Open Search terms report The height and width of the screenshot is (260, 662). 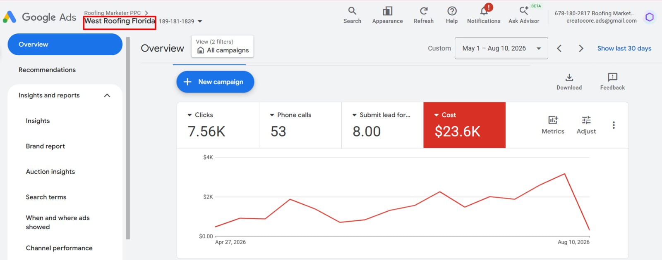click(46, 197)
